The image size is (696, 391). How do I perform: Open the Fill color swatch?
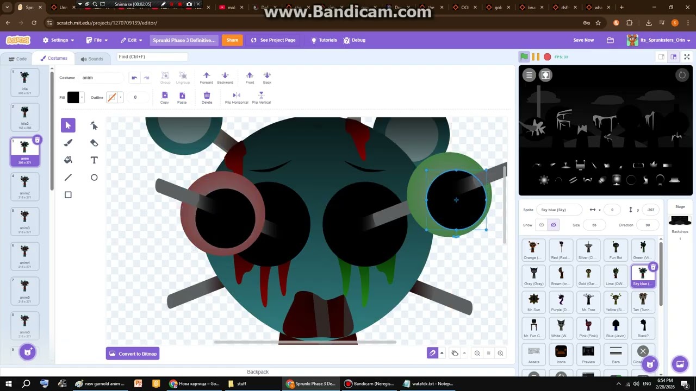coord(75,98)
